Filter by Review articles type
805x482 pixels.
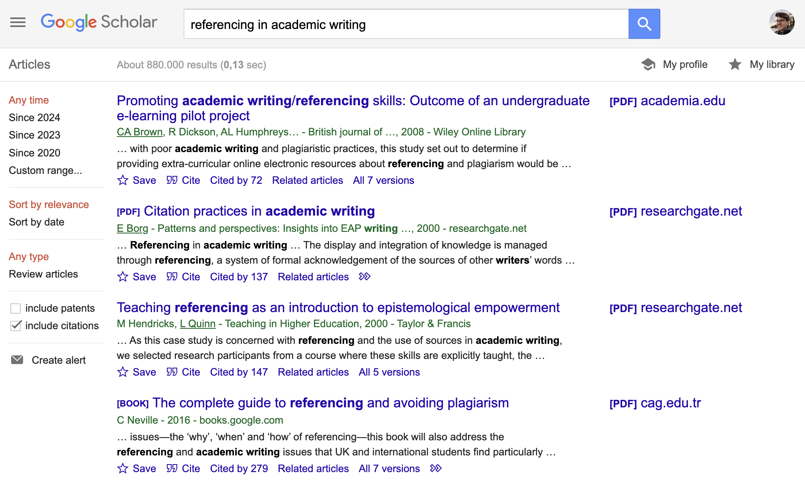(43, 274)
